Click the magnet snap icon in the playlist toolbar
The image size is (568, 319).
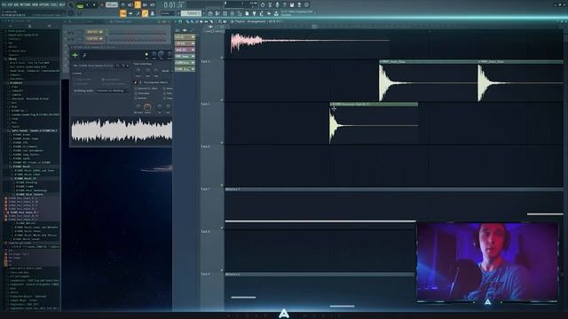pos(180,21)
